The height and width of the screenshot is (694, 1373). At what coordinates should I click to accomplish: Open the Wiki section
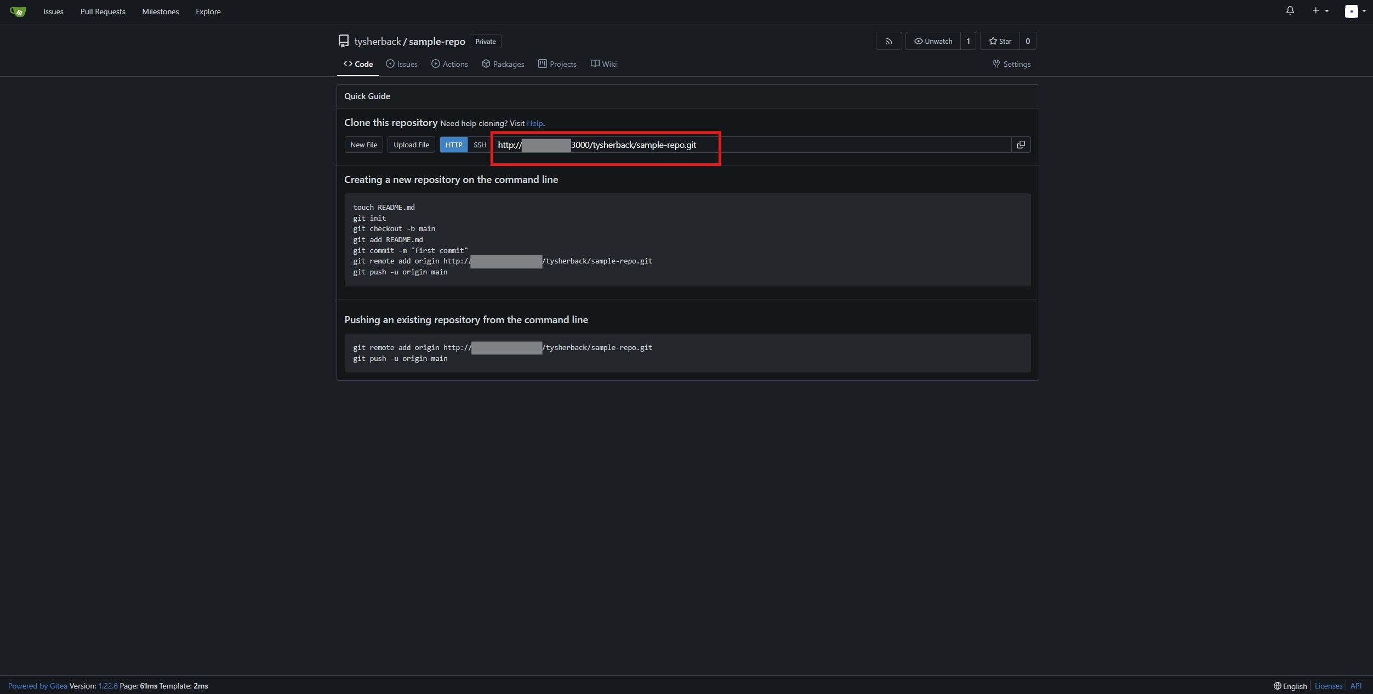(603, 64)
